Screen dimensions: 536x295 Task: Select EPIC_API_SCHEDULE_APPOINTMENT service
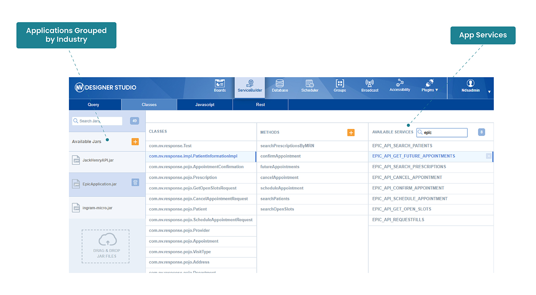coord(431,198)
